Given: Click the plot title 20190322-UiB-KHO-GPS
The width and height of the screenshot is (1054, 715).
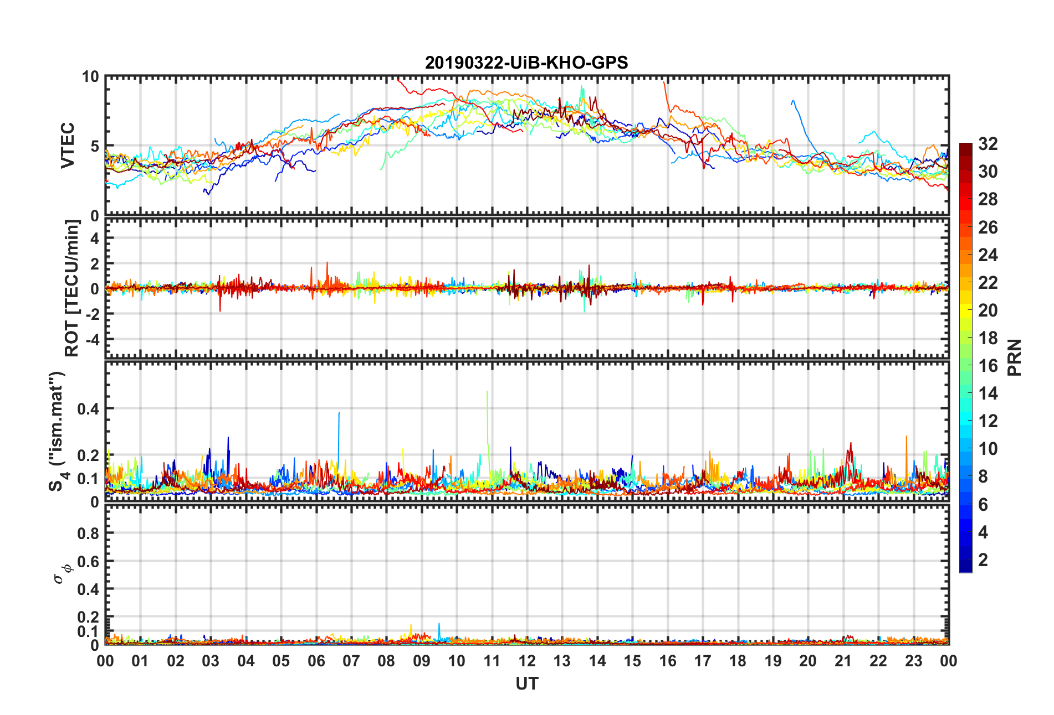Looking at the screenshot, I should click(526, 63).
